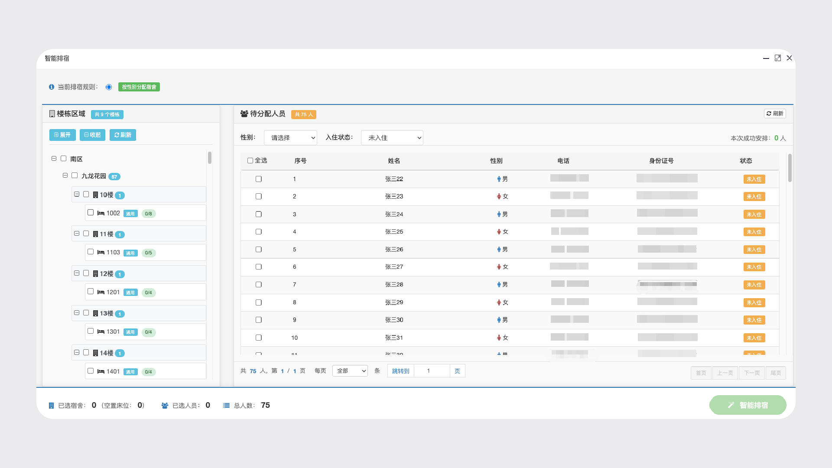
Task: Collapse the 南区 tree node
Action: (54, 159)
